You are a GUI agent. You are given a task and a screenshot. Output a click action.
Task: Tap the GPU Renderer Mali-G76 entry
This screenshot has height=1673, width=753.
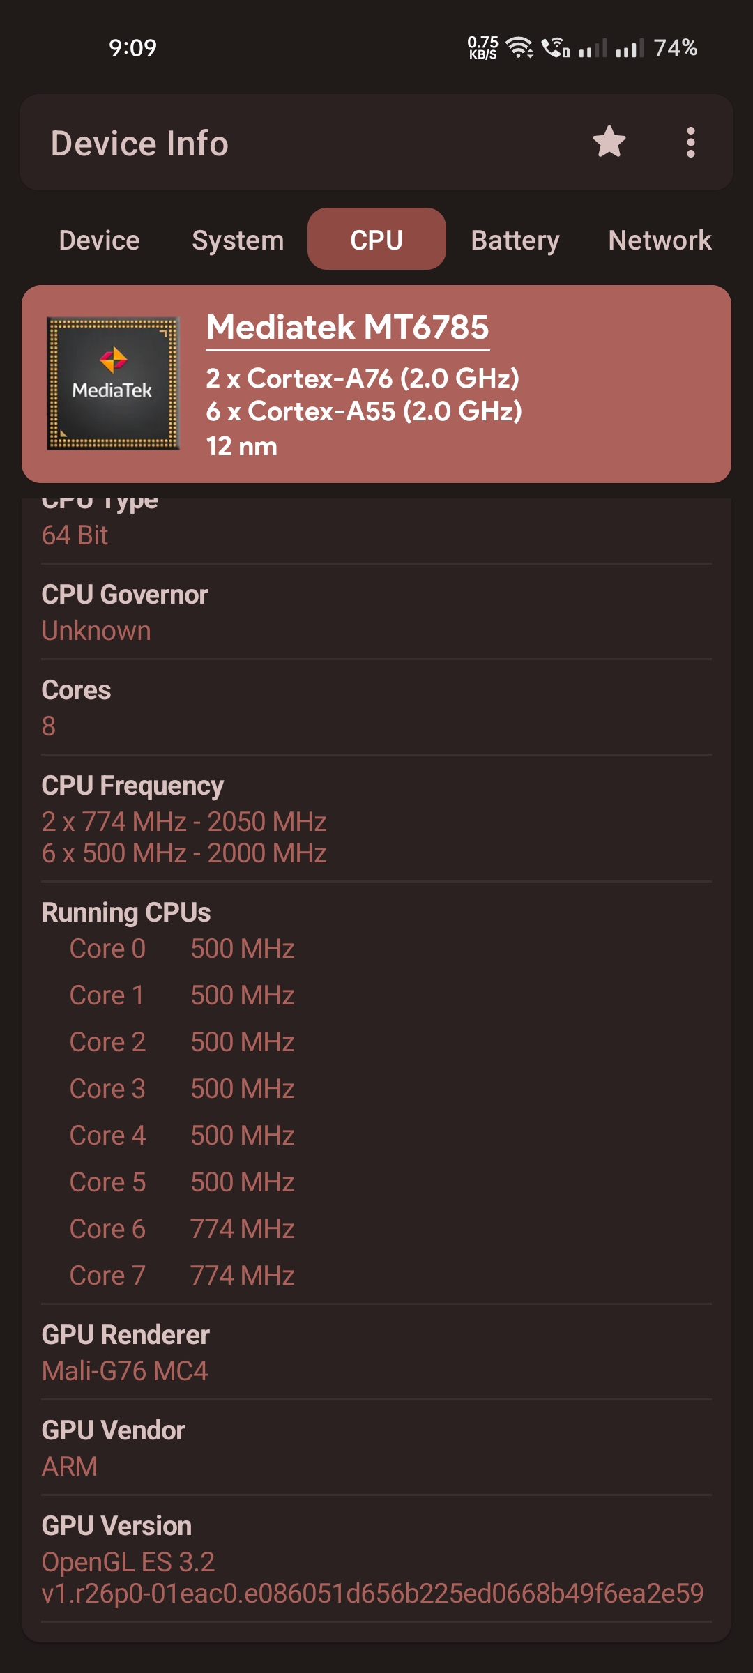coord(376,1352)
